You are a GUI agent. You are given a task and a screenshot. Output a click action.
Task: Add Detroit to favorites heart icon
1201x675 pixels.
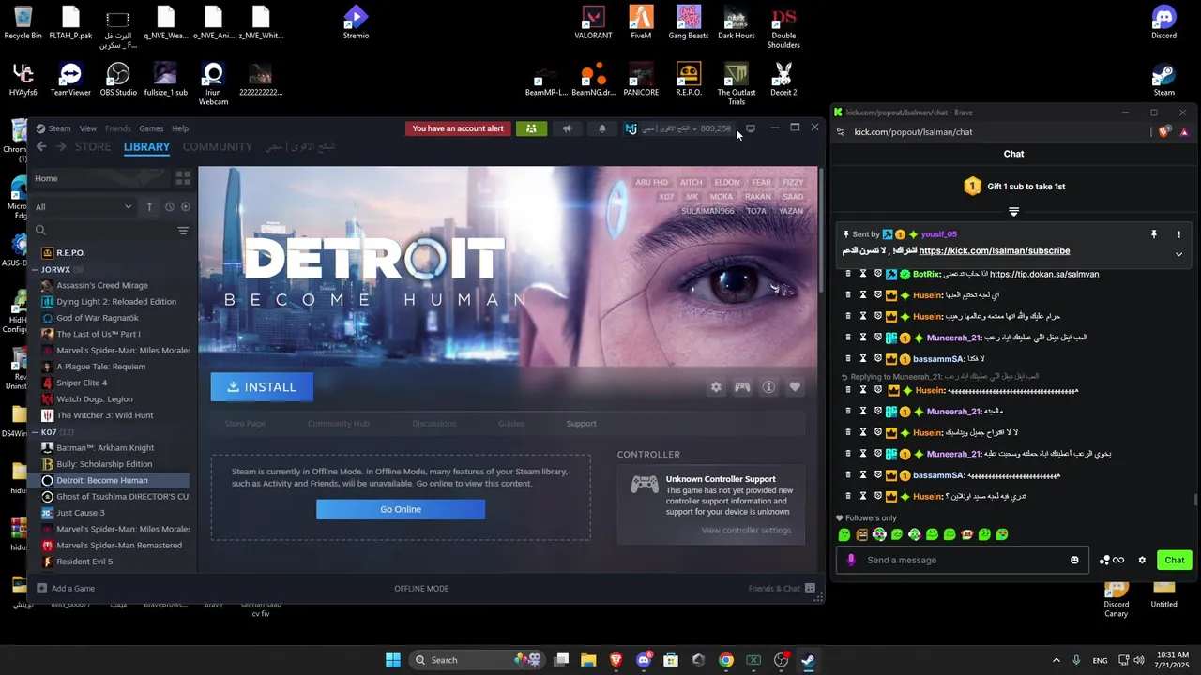795,387
